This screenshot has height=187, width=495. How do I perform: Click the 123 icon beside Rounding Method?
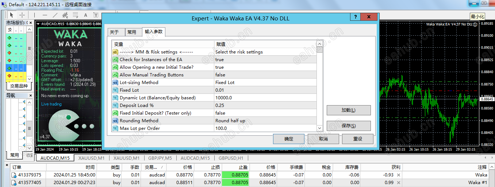coord(115,121)
